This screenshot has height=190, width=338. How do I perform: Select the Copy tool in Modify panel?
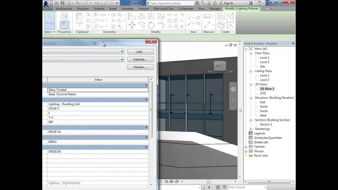pyautogui.click(x=142, y=25)
